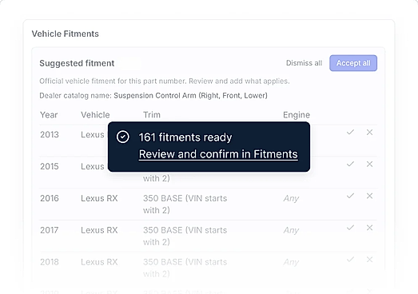Accept the 2018 Lexus RX fitment
This screenshot has width=418, height=294.
tap(350, 260)
